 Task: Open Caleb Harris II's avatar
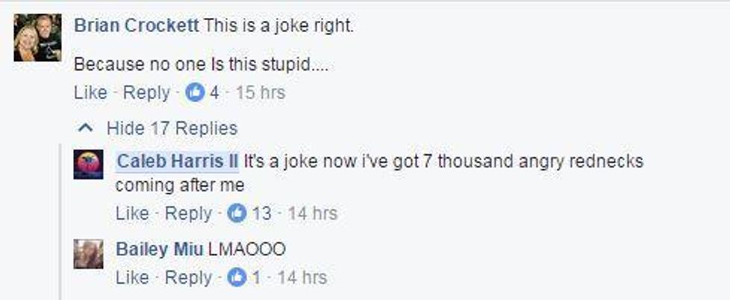tap(89, 165)
